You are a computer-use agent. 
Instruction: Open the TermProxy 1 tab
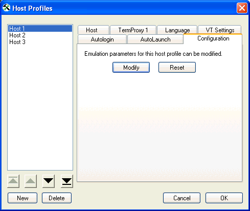133,30
